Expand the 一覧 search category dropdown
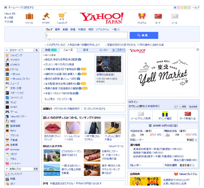Screen dimensions: 204x188 [119, 30]
